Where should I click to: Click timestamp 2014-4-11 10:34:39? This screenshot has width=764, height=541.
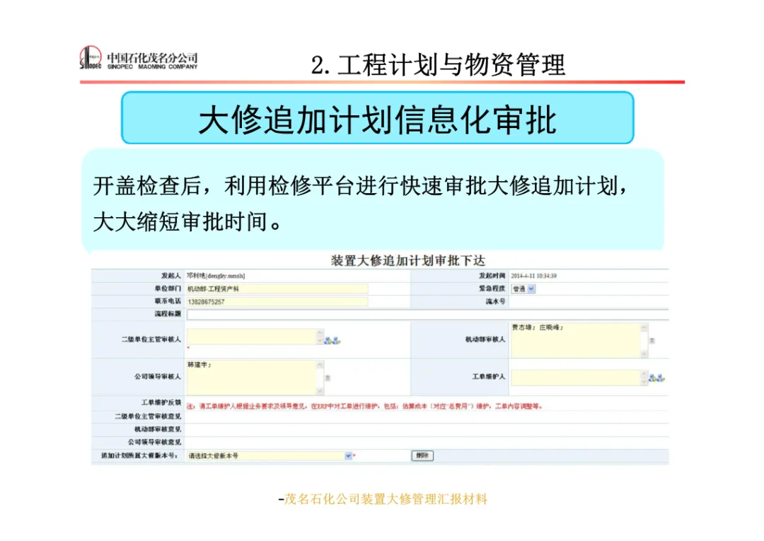(533, 276)
